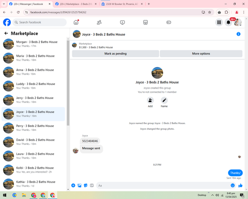This screenshot has width=248, height=199.
Task: Click the Message sent bubble
Action: point(91,148)
